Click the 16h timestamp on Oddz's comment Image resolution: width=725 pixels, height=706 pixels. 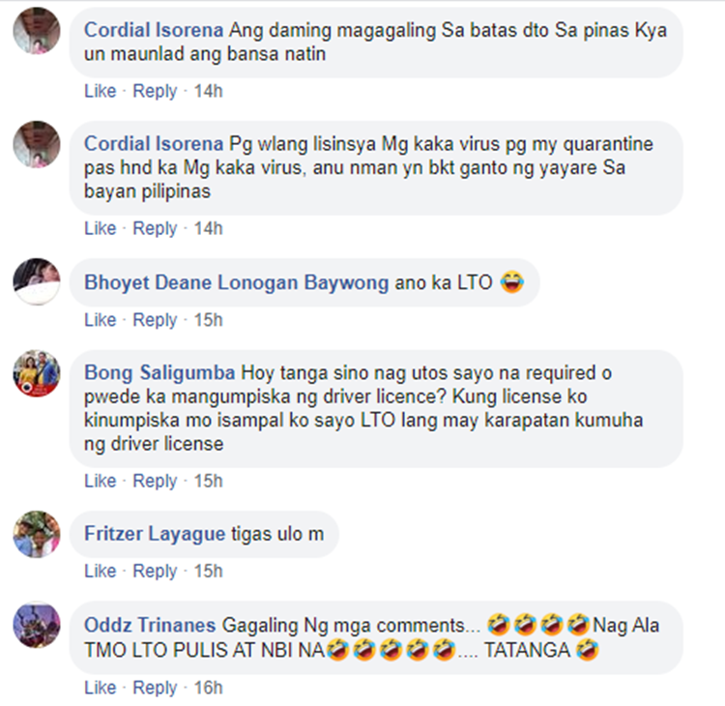[x=208, y=688]
